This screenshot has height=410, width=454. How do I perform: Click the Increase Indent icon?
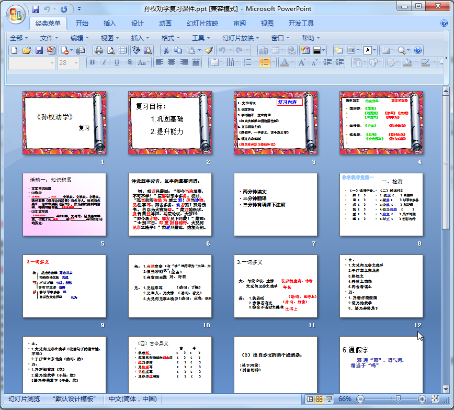(339, 62)
